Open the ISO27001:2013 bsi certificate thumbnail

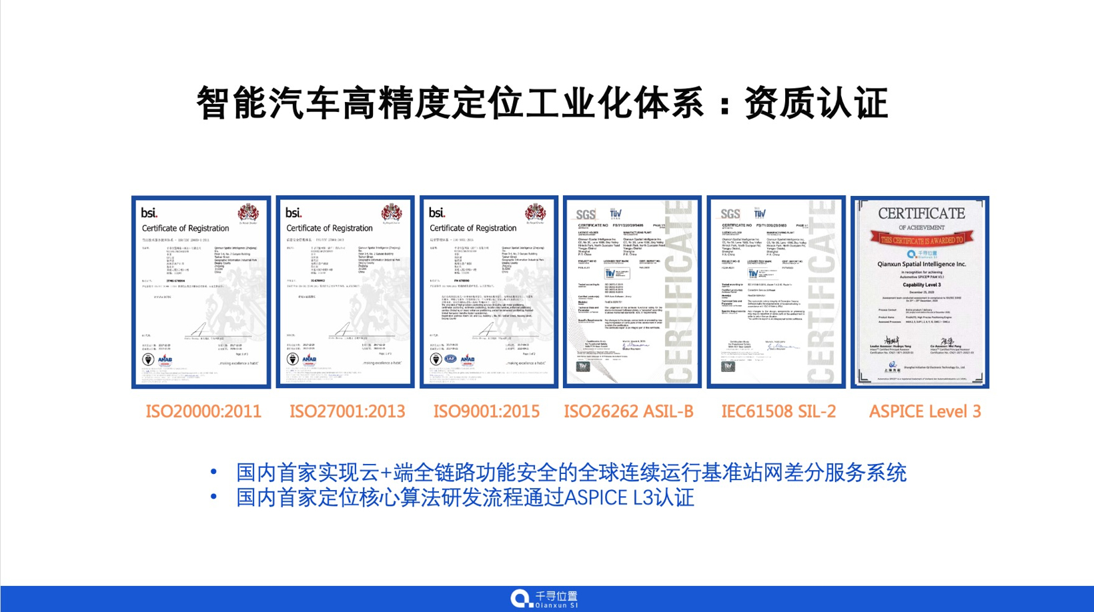click(345, 292)
